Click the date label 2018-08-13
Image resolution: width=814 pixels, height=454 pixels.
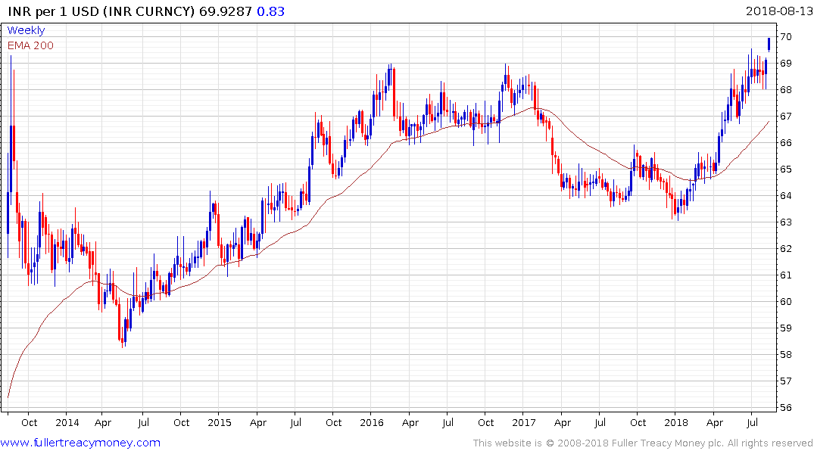pyautogui.click(x=778, y=11)
